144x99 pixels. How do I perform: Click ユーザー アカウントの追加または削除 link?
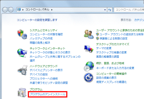tap(122, 34)
